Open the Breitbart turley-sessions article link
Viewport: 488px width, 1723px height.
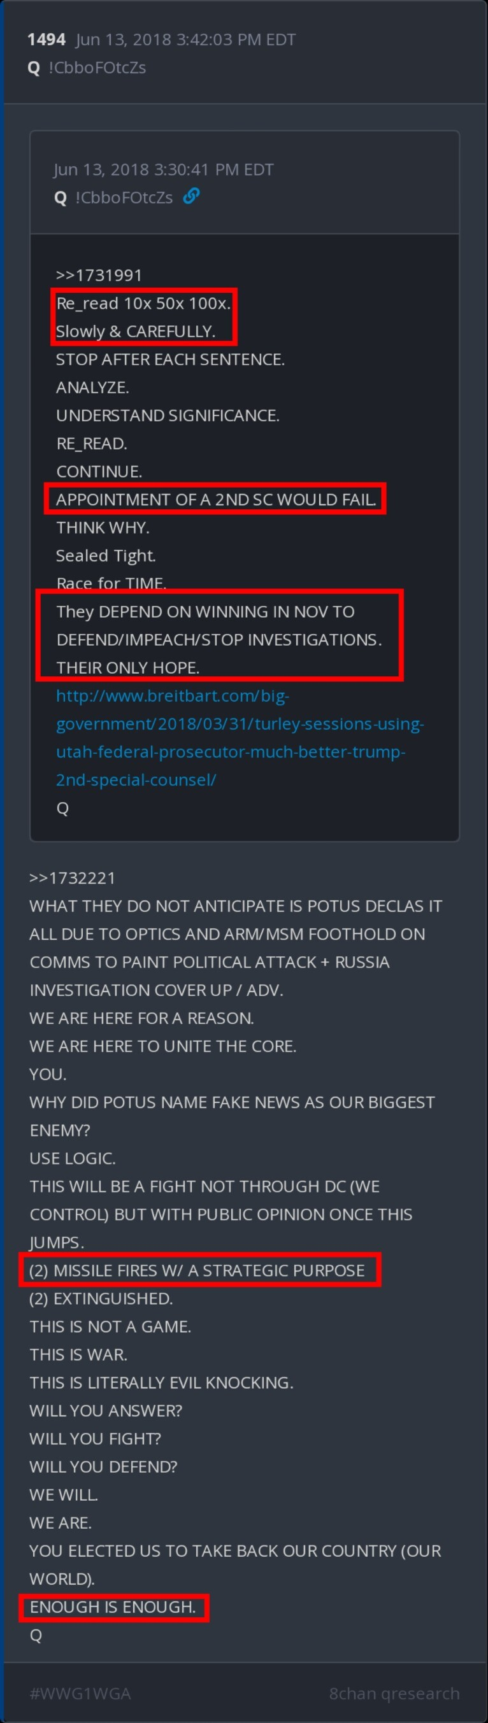pos(240,738)
